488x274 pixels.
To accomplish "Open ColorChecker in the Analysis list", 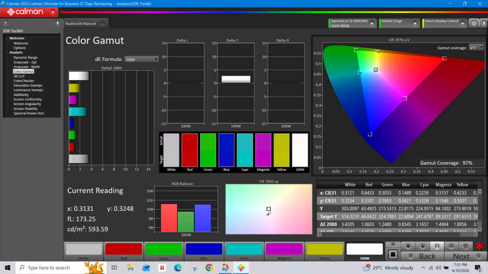I will (x=23, y=81).
